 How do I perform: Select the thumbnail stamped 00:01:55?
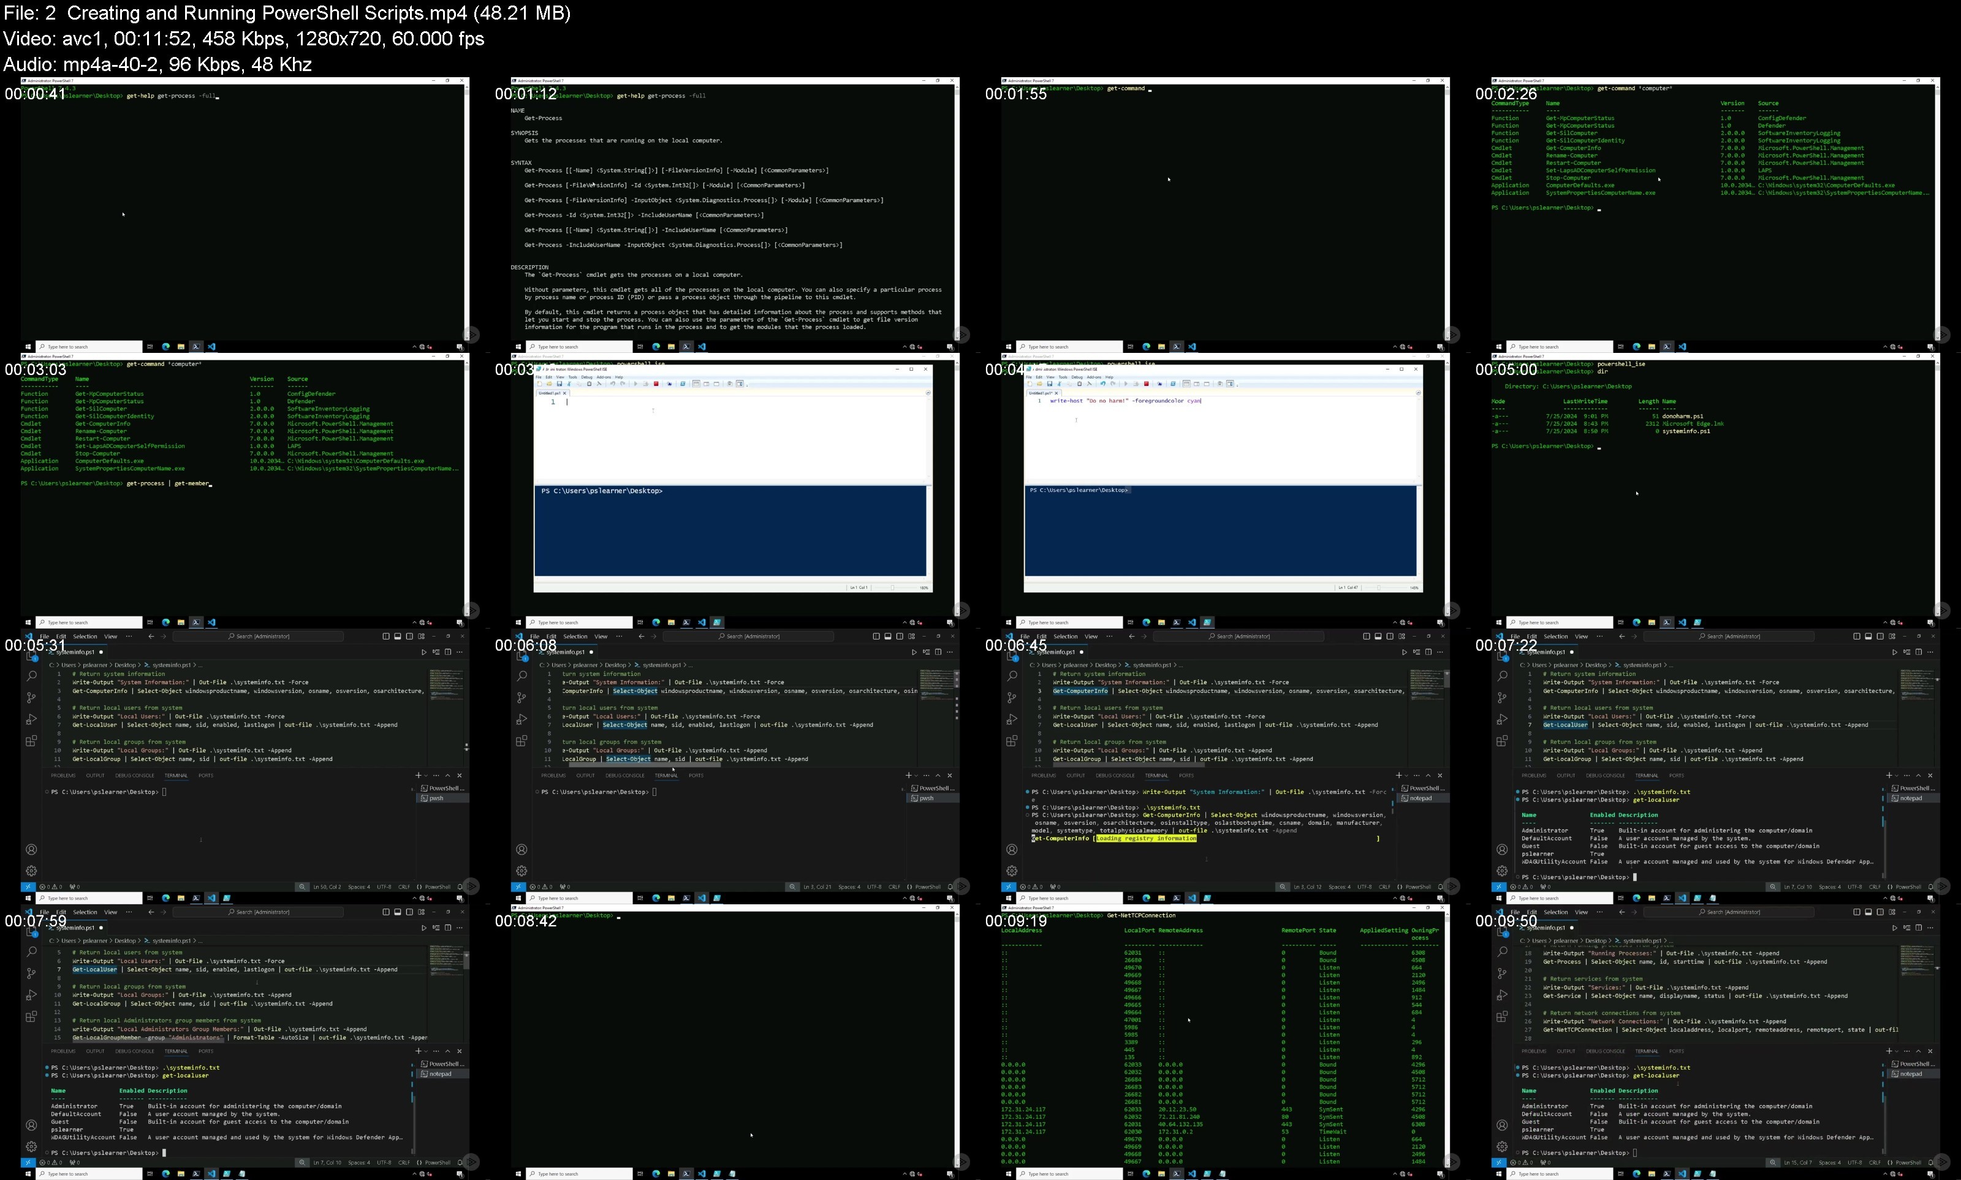[x=1226, y=214]
